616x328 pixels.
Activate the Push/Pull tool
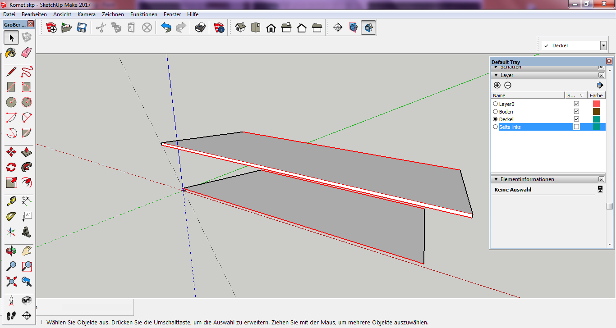point(27,152)
